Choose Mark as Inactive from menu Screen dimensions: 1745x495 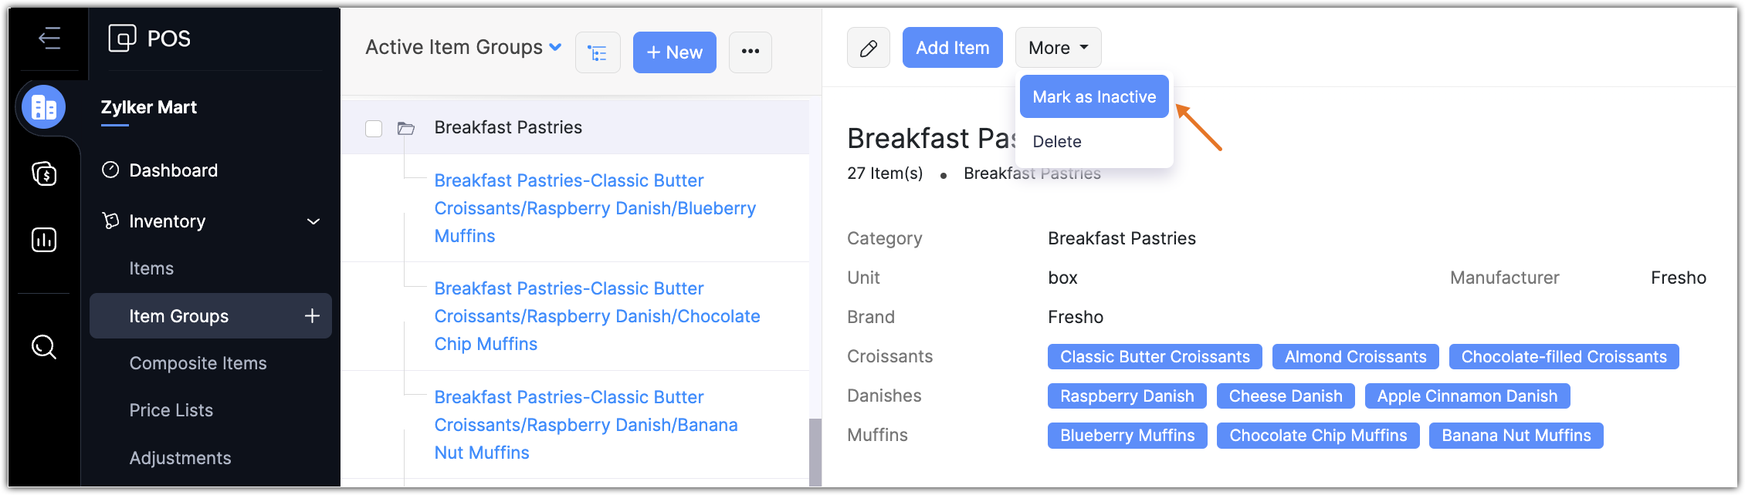pos(1093,97)
